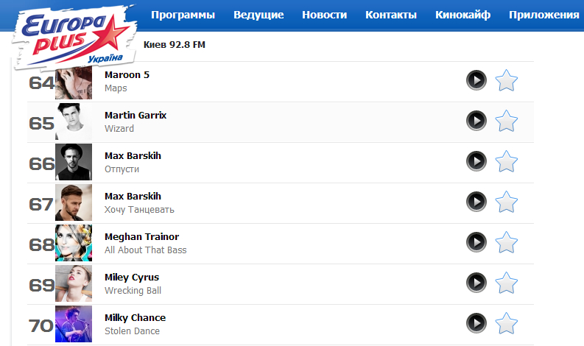
Task: Play Max Barskih Отпусти track
Action: click(x=476, y=161)
